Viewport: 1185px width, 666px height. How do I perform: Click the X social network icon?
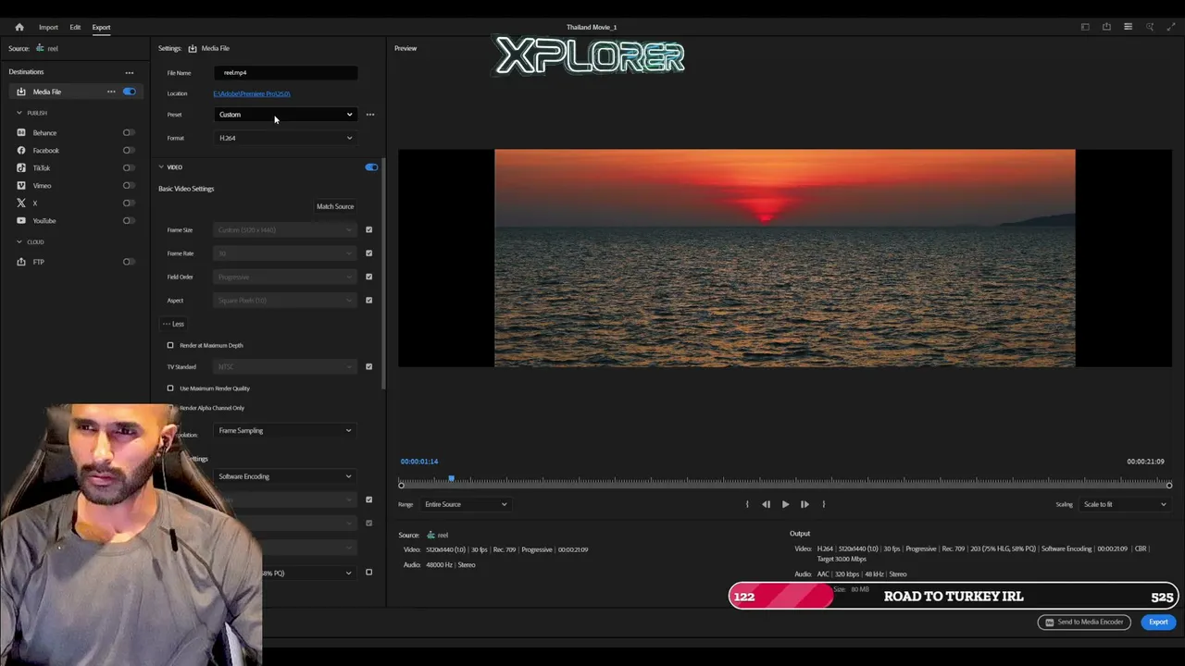(x=21, y=203)
